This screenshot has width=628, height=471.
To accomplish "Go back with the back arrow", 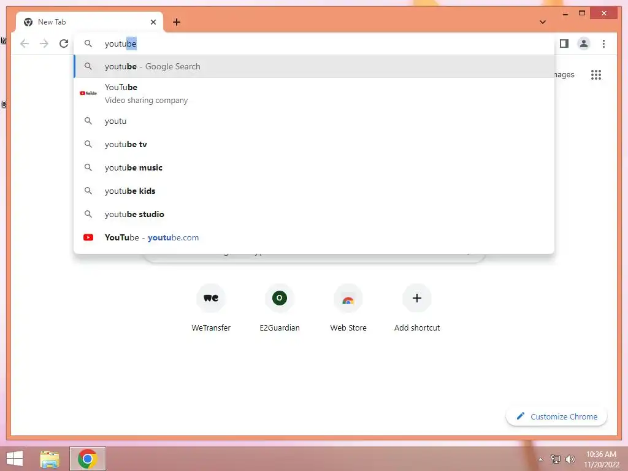I will [25, 44].
